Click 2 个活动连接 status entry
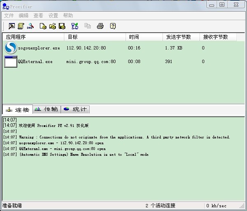This screenshot has height=211, width=247. click(x=160, y=206)
